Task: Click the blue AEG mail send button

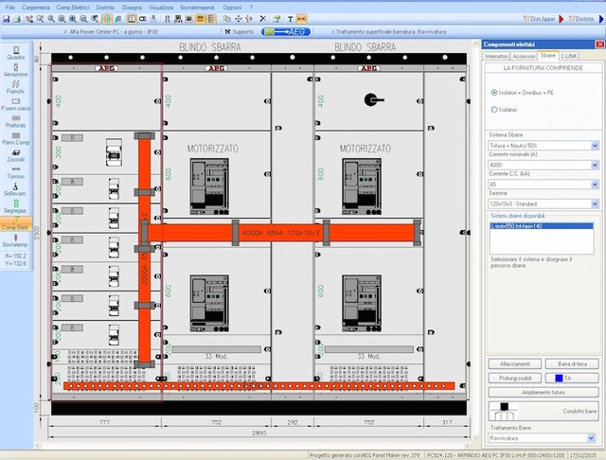Action: [x=286, y=31]
